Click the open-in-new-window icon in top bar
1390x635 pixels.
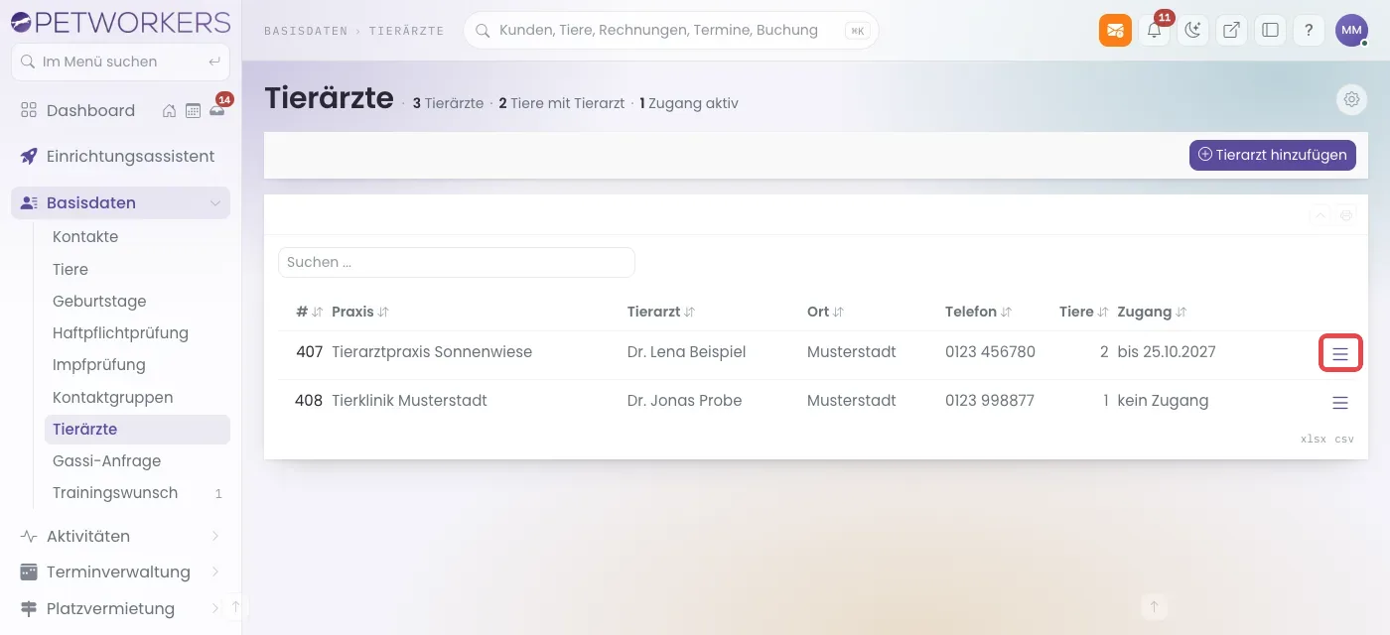(x=1231, y=30)
